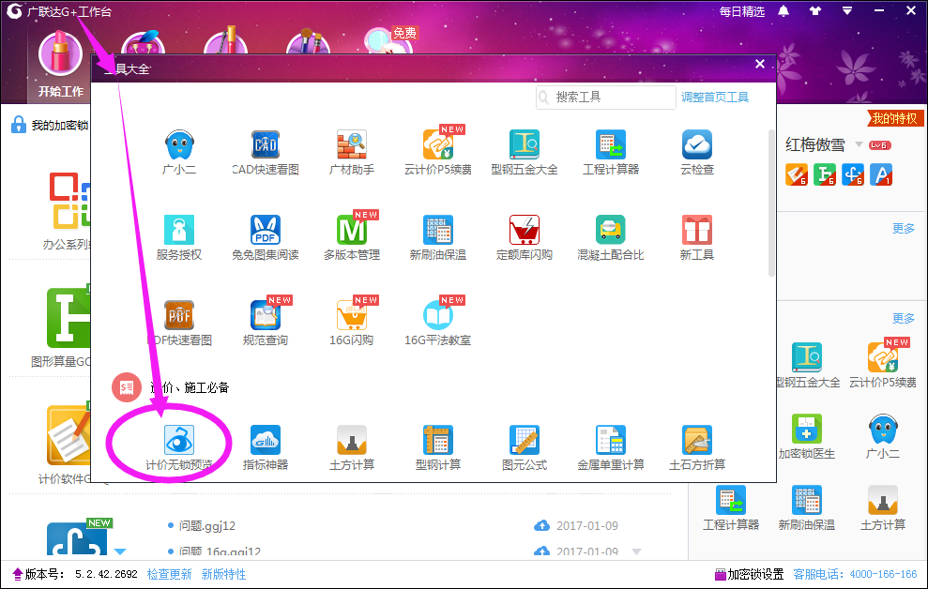The width and height of the screenshot is (928, 589).
Task: Open recent file 问题.ggj12
Action: (207, 526)
